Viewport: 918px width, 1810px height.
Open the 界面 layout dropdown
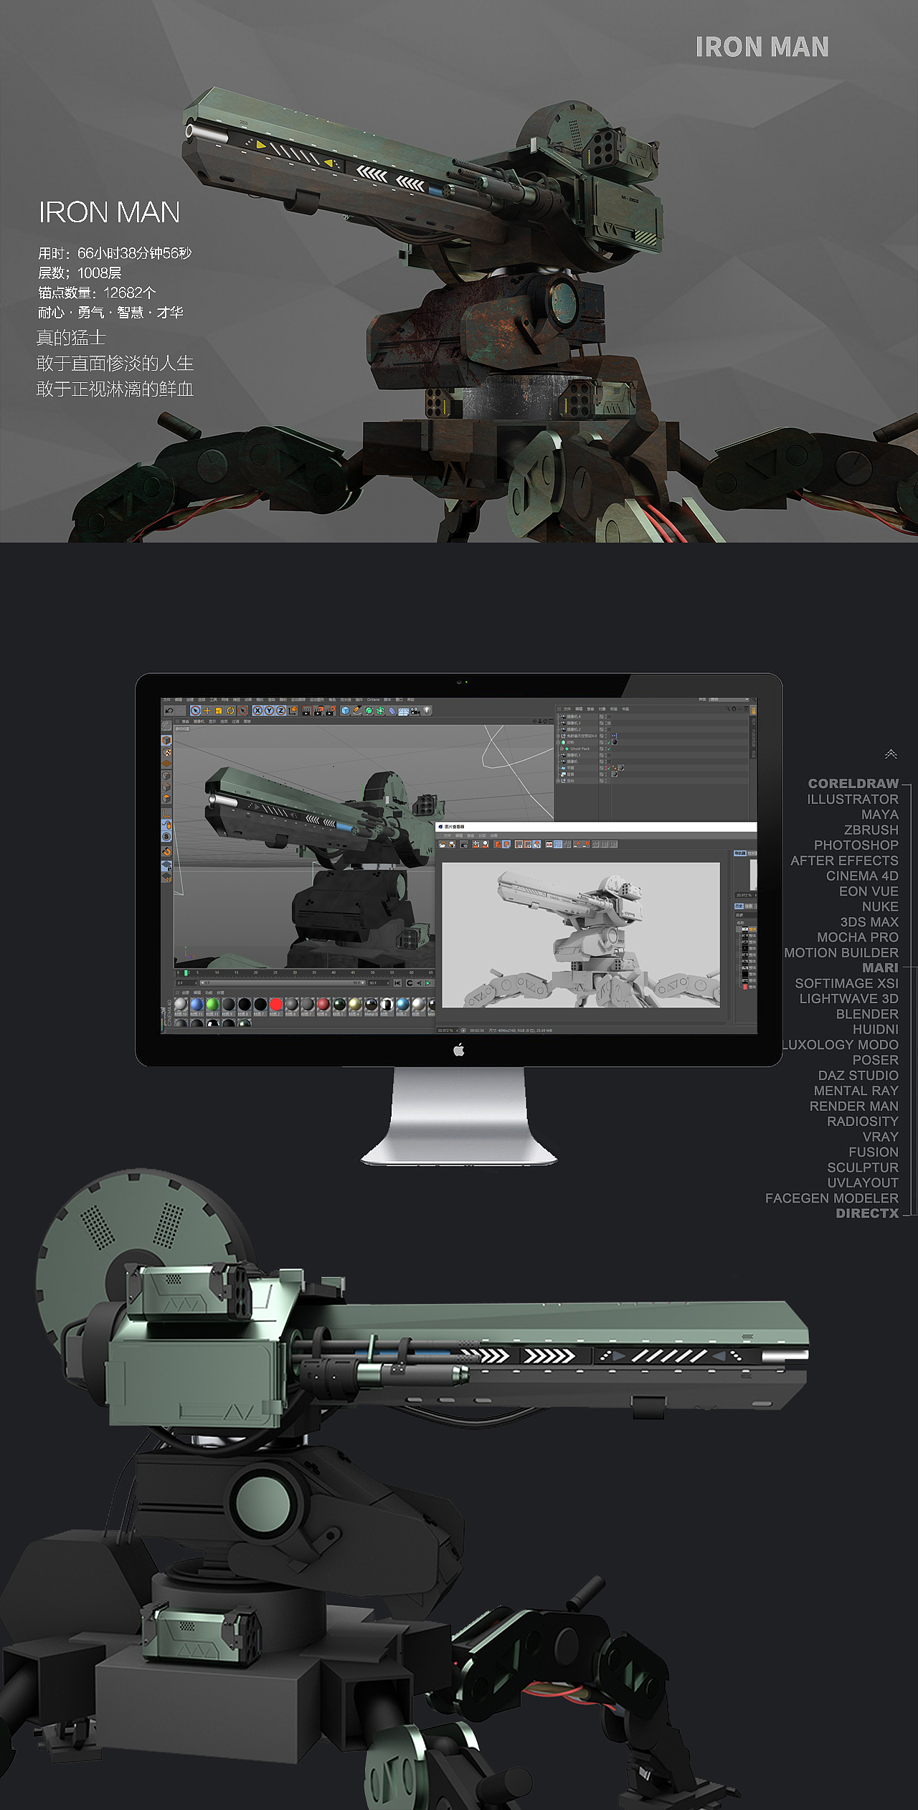tap(729, 699)
